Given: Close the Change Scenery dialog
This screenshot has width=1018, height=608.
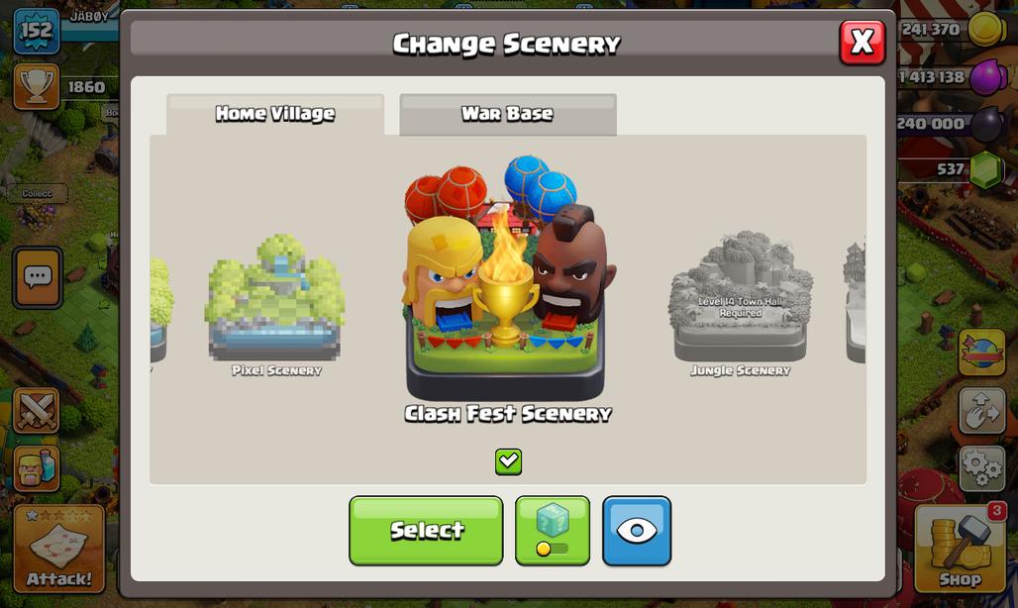Looking at the screenshot, I should pos(863,43).
